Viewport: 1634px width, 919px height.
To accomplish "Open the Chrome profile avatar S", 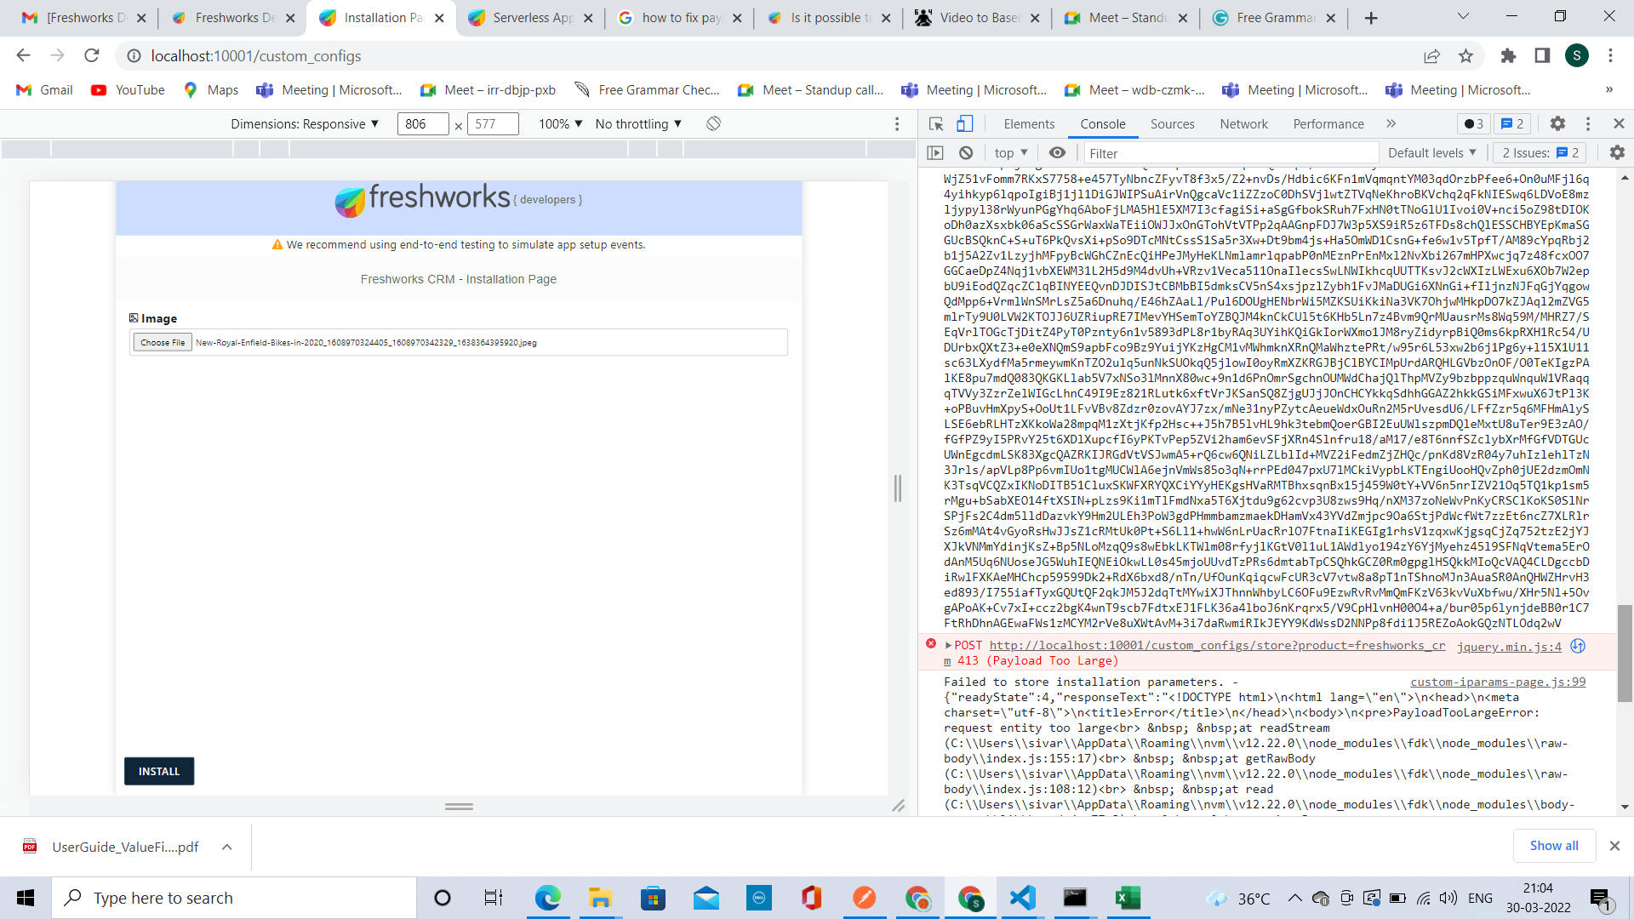I will (1577, 56).
